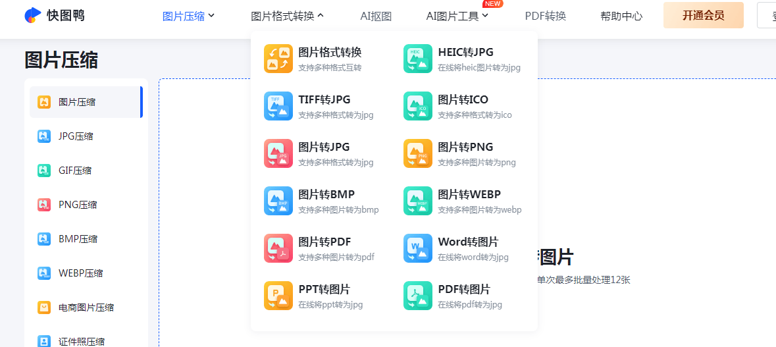Choose the HEIC转JPG title link
Screen dimensions: 776x347
point(466,52)
